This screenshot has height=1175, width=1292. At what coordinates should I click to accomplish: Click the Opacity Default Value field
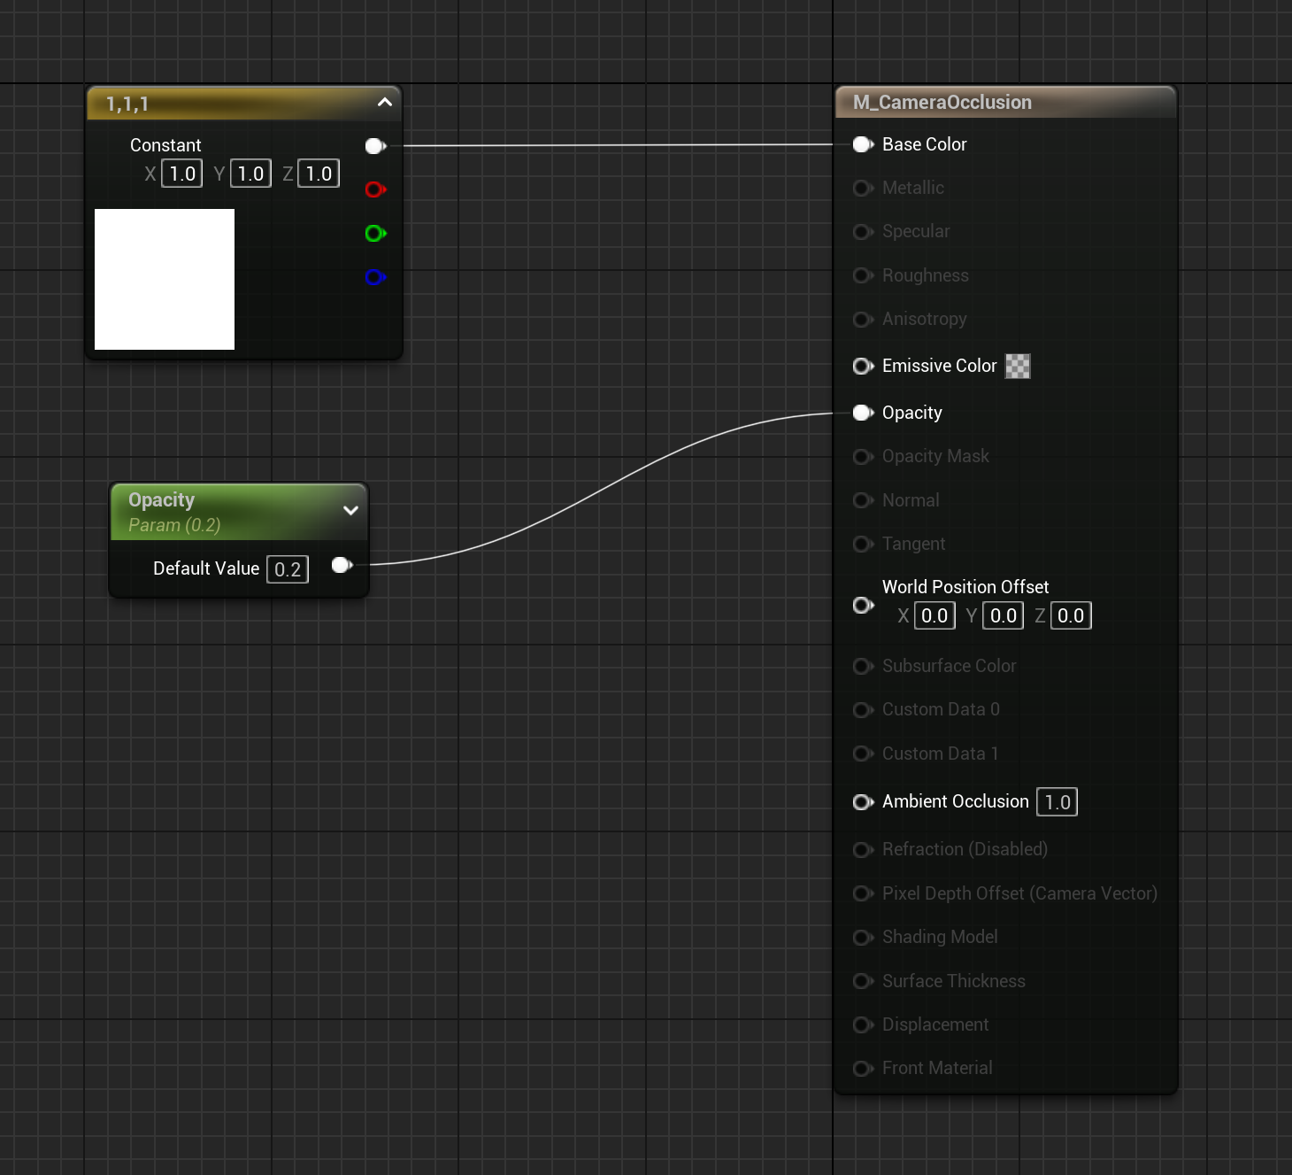click(x=288, y=569)
